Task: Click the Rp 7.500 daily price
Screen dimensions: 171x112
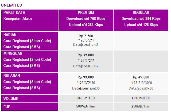Action: pos(86,36)
